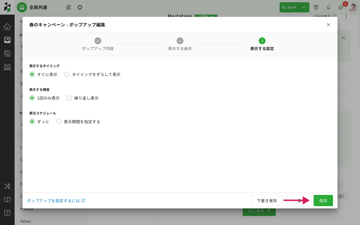Click the 保存 save button
The width and height of the screenshot is (360, 225).
[323, 201]
